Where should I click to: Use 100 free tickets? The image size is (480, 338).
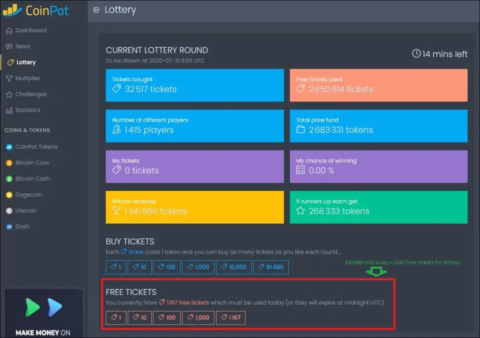click(166, 318)
